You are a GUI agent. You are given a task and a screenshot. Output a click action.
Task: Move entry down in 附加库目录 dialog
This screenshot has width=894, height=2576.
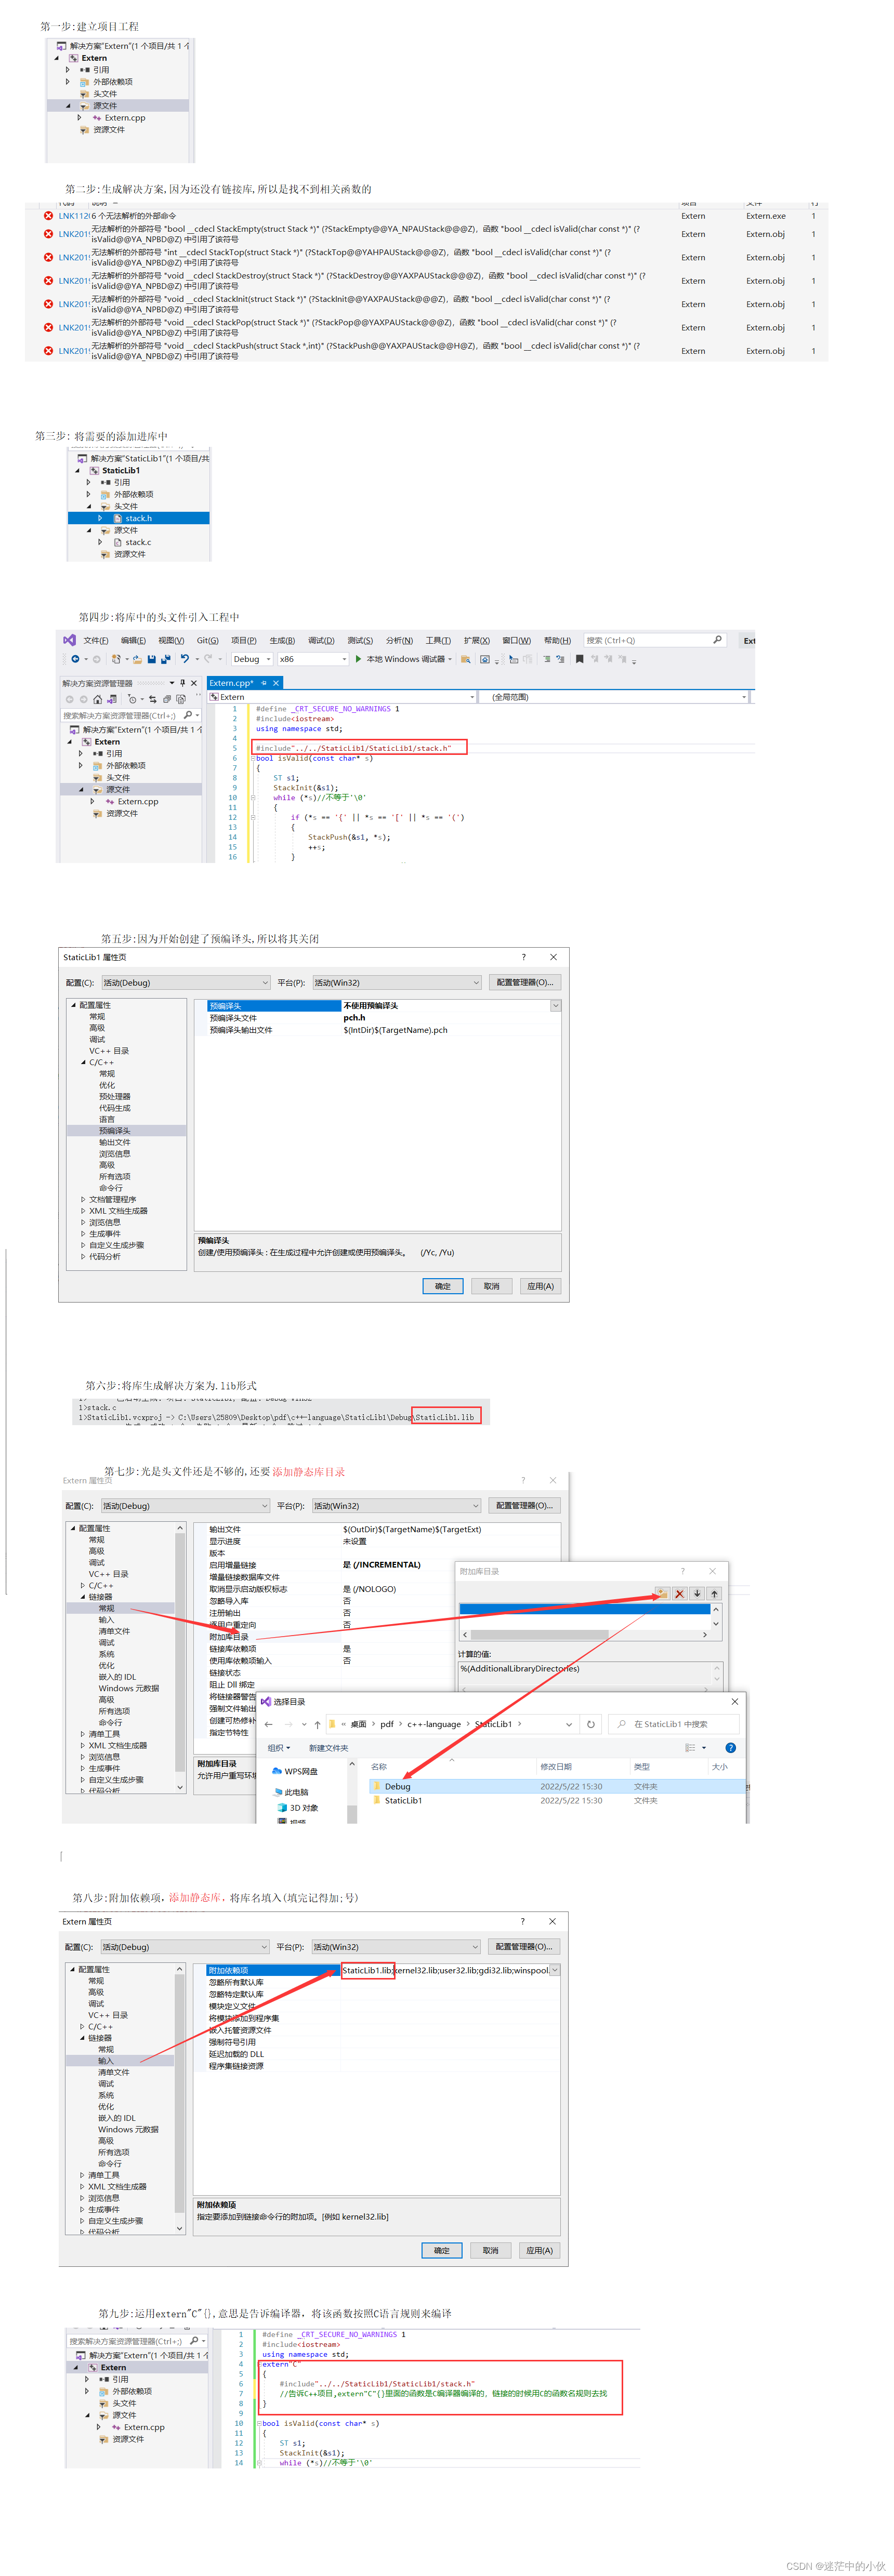(x=697, y=1594)
